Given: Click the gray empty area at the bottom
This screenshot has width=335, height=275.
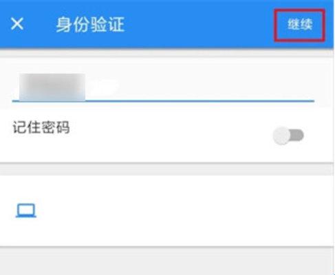Looking at the screenshot, I should pyautogui.click(x=166, y=263).
